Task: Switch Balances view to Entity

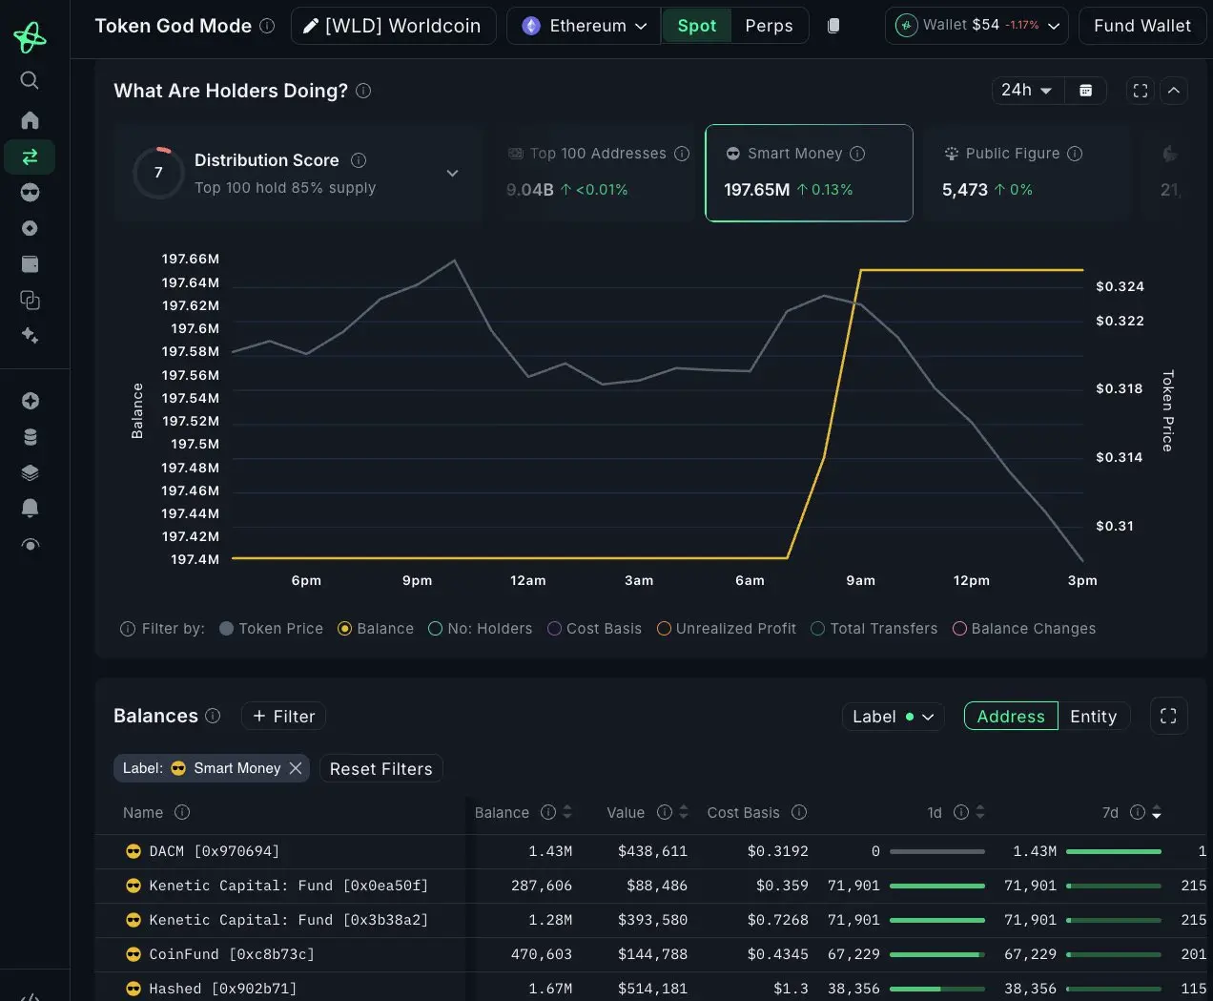Action: tap(1093, 717)
